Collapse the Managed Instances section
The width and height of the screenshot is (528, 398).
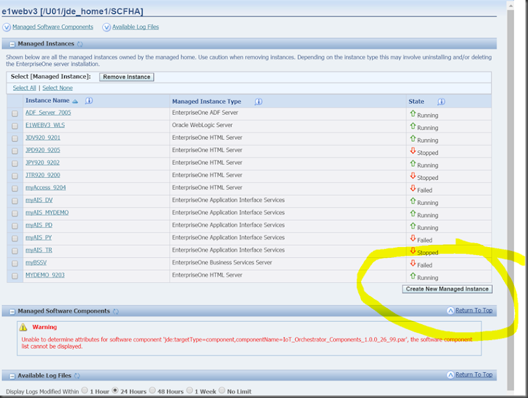12,44
